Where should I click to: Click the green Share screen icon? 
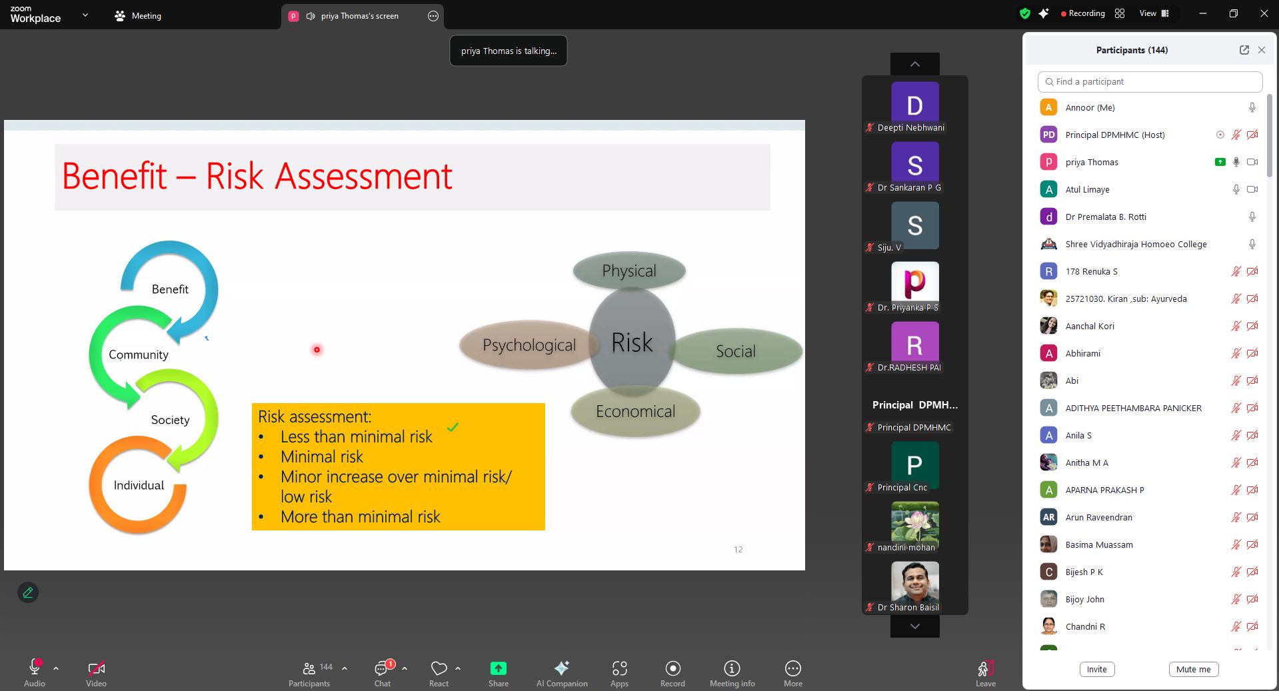point(498,668)
